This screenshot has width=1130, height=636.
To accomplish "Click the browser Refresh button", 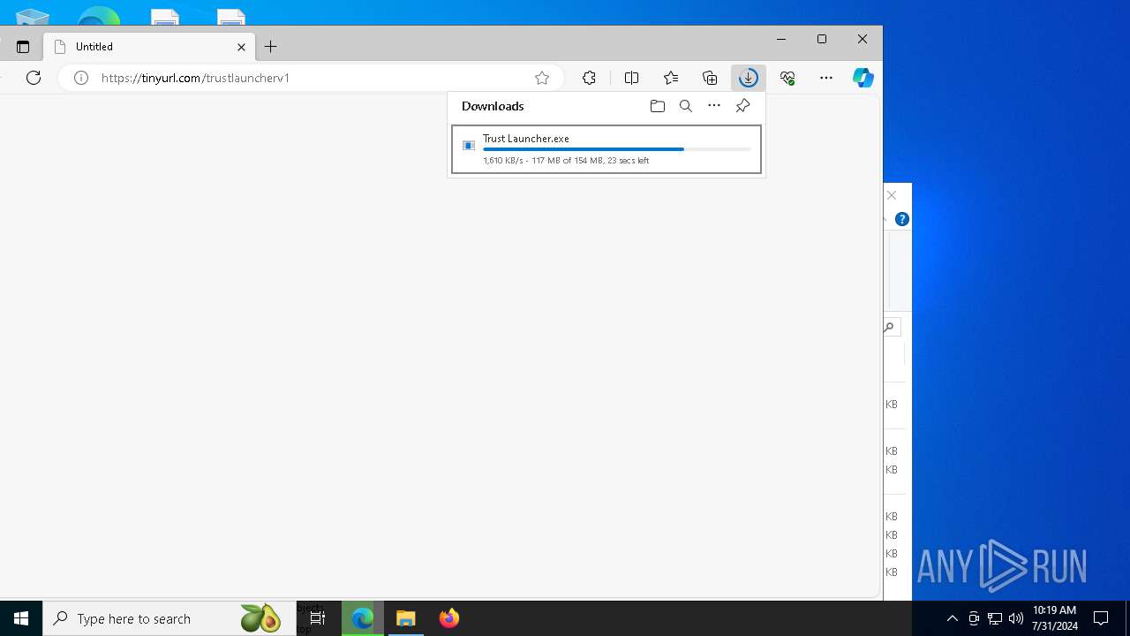I will 34,78.
